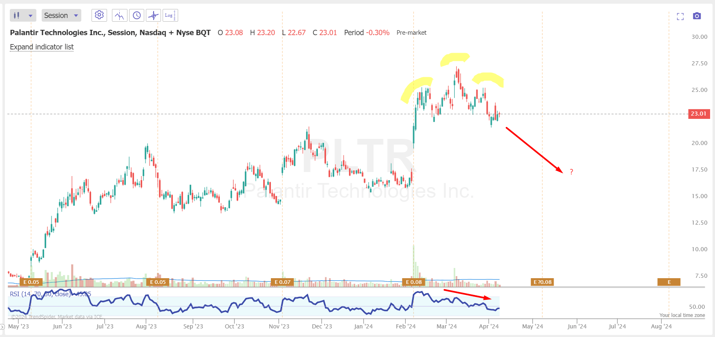715x337 pixels.
Task: Click the 25.00 price axis label
Action: (x=699, y=90)
